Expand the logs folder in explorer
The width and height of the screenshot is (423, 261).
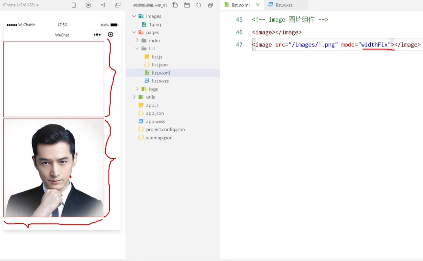137,89
